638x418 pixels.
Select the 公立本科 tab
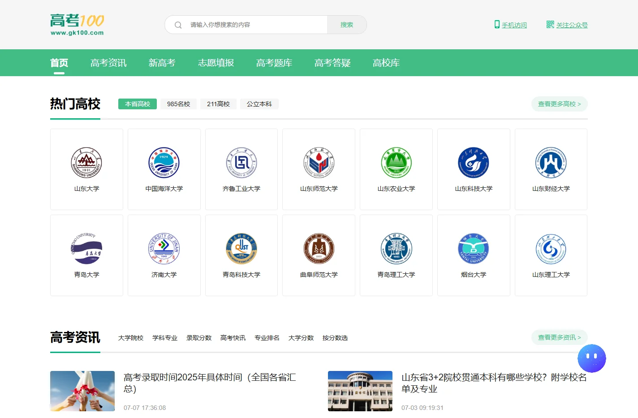pyautogui.click(x=259, y=104)
